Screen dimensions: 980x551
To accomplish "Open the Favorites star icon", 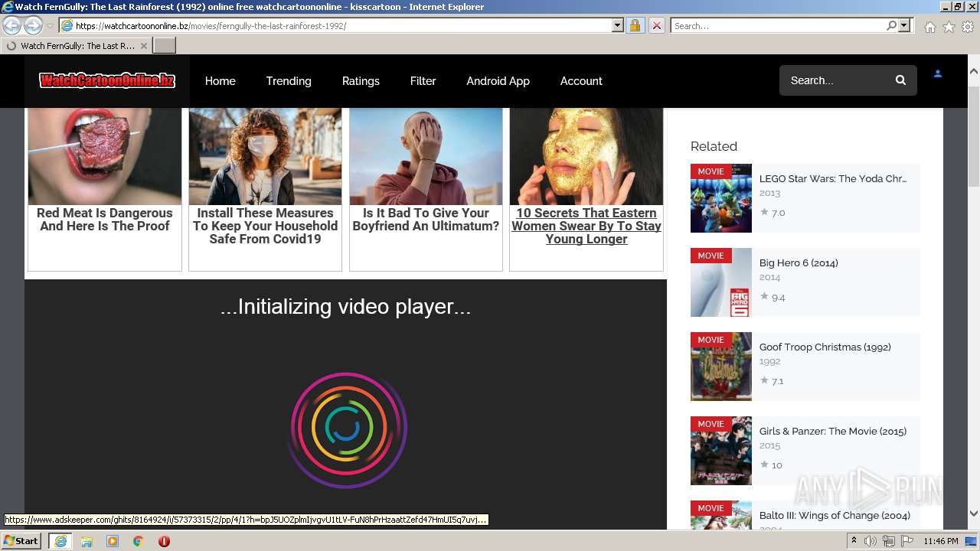I will 949,26.
